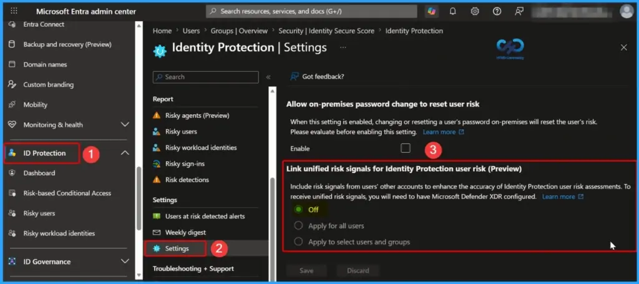Open the help question mark icon

tap(497, 11)
